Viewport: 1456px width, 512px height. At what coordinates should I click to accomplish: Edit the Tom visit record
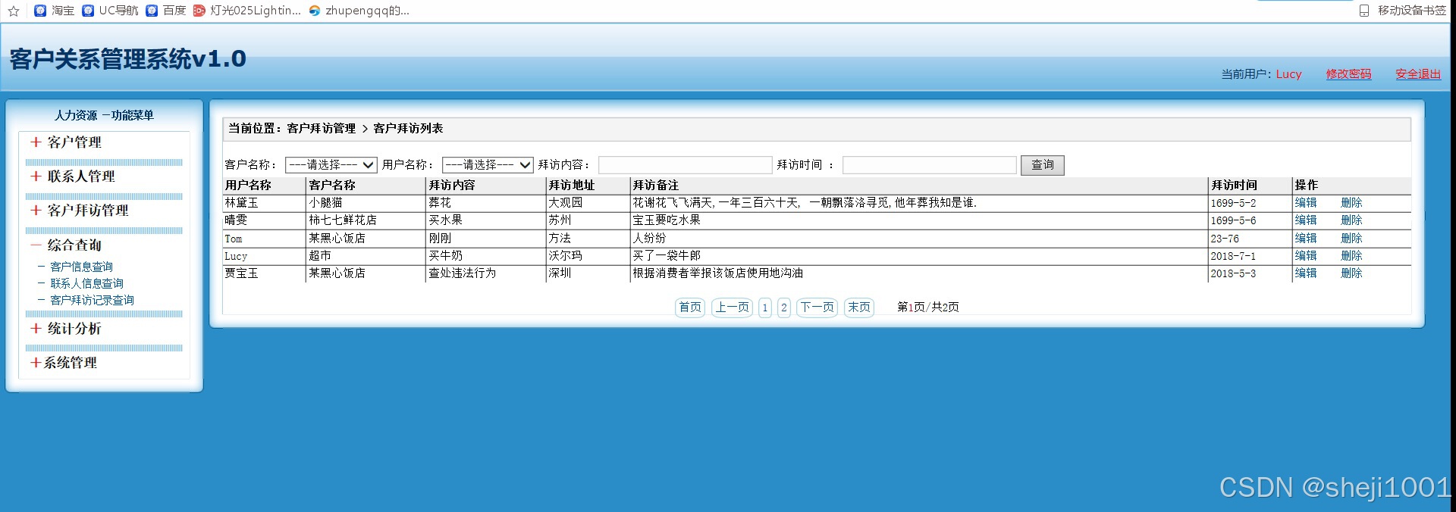coord(1306,239)
